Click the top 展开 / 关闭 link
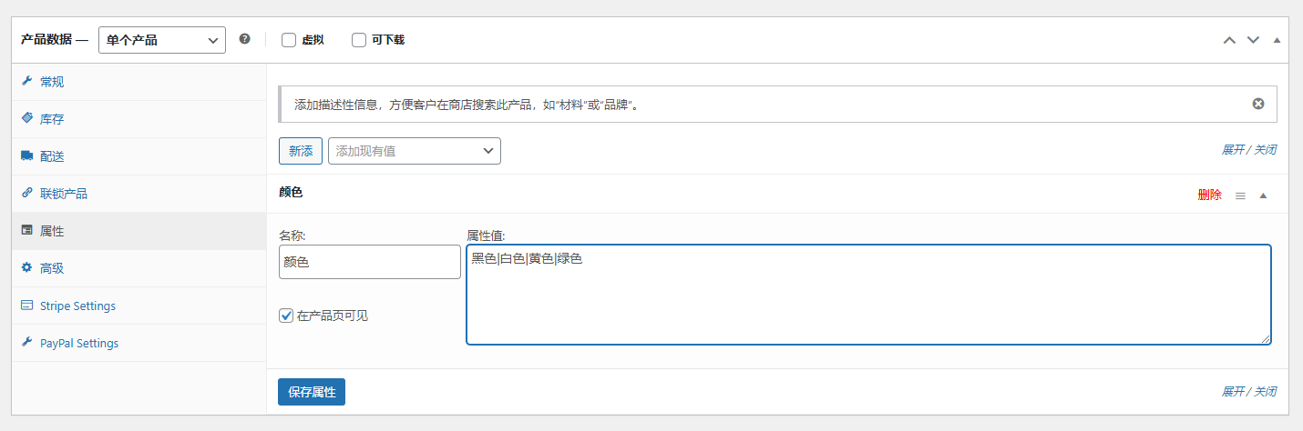This screenshot has height=431, width=1303. 1249,150
